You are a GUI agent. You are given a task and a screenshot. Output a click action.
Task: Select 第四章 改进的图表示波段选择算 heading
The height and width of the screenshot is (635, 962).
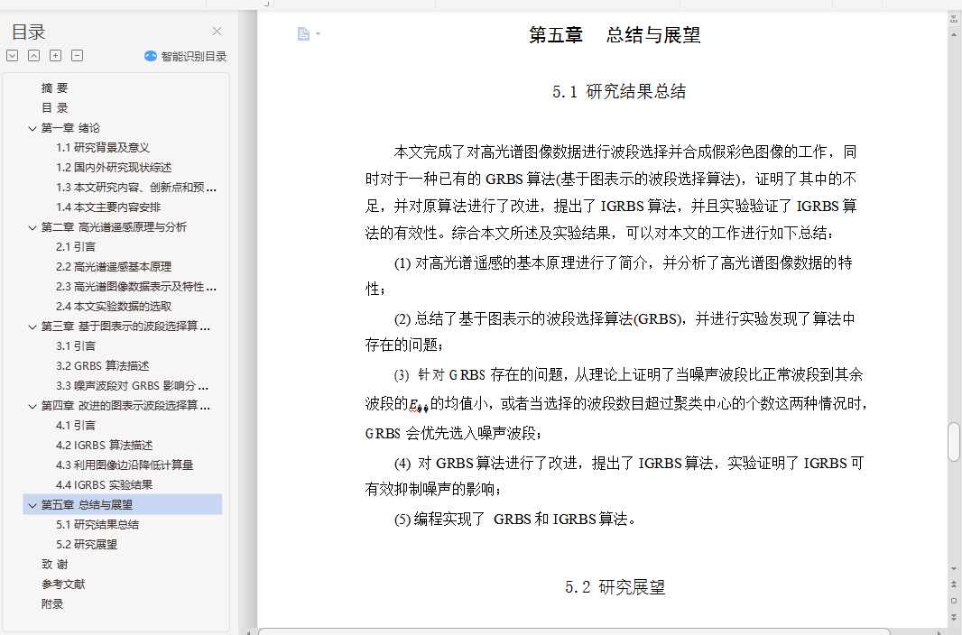pyautogui.click(x=125, y=406)
